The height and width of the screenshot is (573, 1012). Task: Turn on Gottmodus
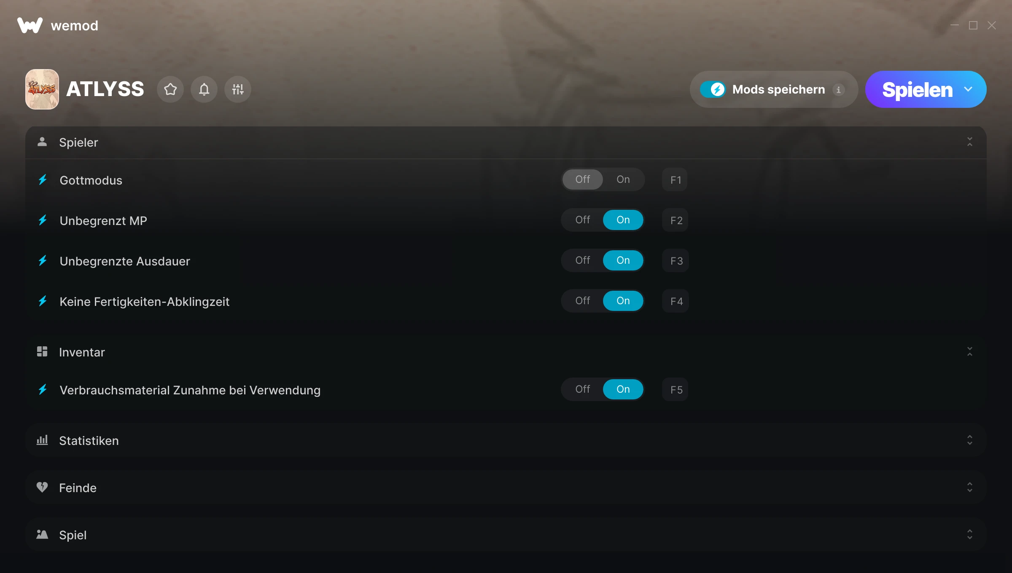(623, 179)
